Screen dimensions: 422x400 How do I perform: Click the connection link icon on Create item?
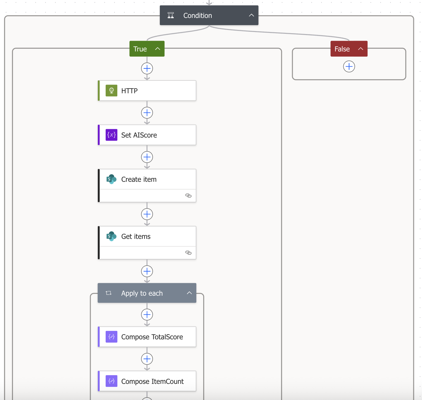click(x=188, y=196)
